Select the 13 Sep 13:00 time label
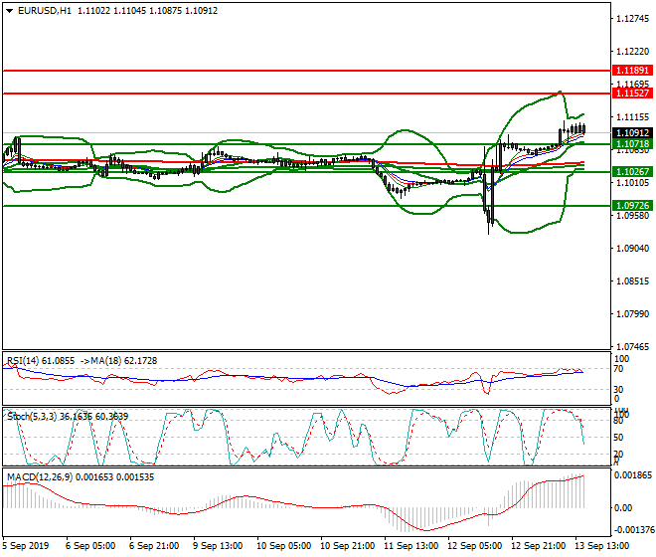Image resolution: width=656 pixels, height=557 pixels. [x=603, y=546]
